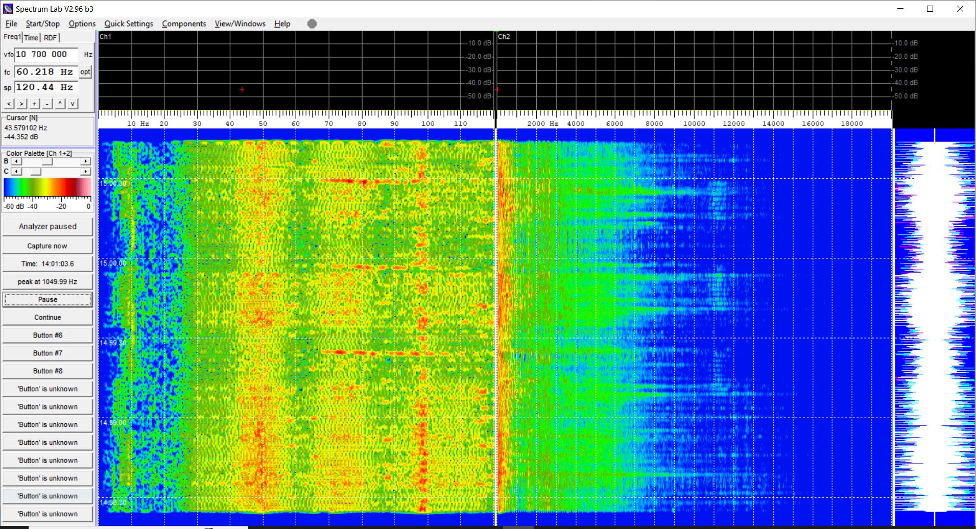Click the 15:00:30 time label on waterfall
This screenshot has width=976, height=529.
coord(113,183)
